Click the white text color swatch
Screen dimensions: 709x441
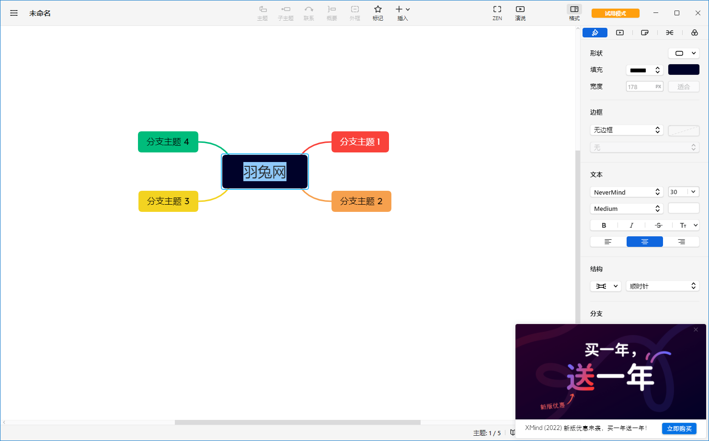pyautogui.click(x=684, y=208)
